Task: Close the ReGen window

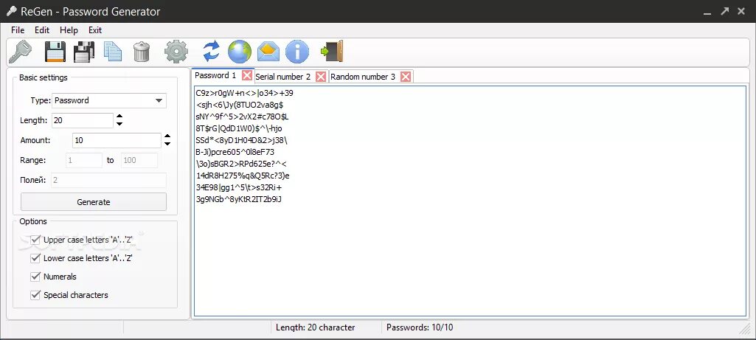Action: coord(741,11)
